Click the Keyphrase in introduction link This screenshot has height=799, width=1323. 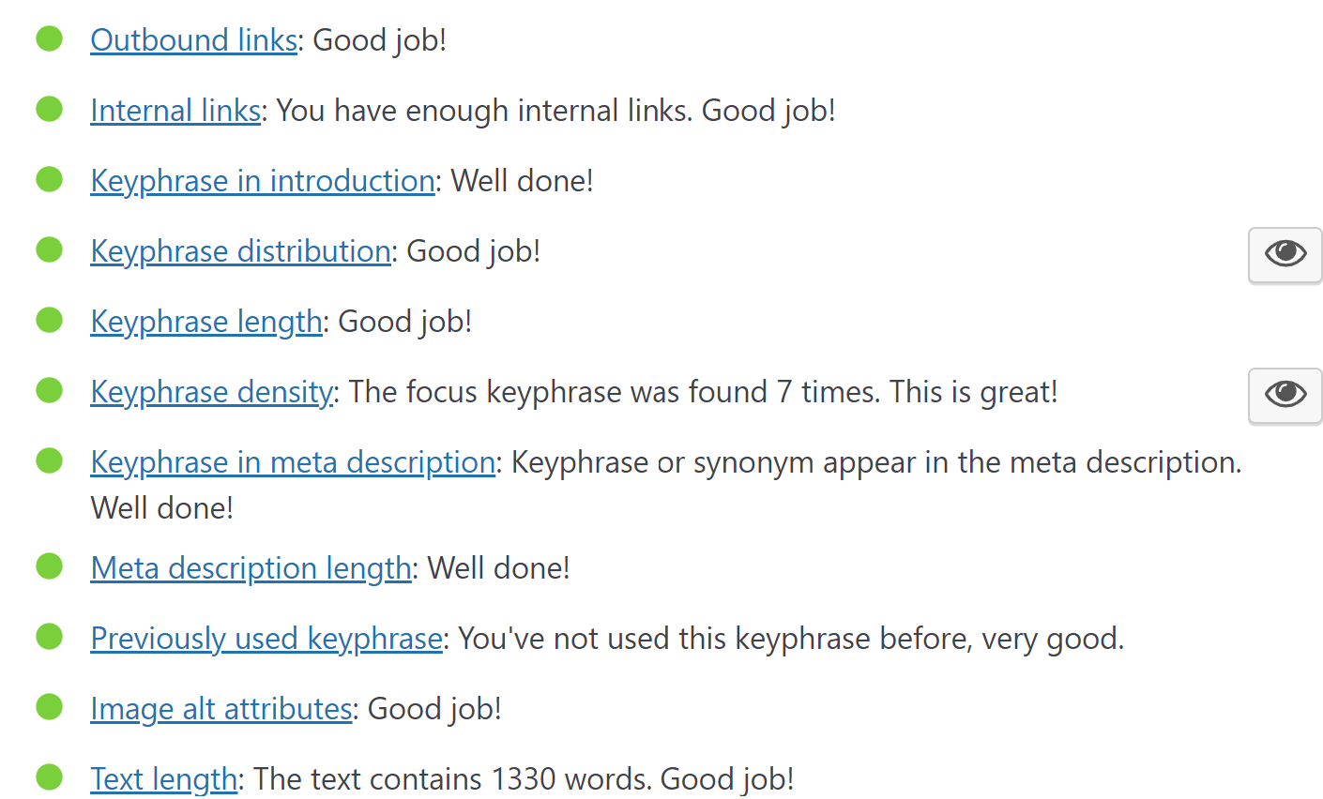[262, 181]
